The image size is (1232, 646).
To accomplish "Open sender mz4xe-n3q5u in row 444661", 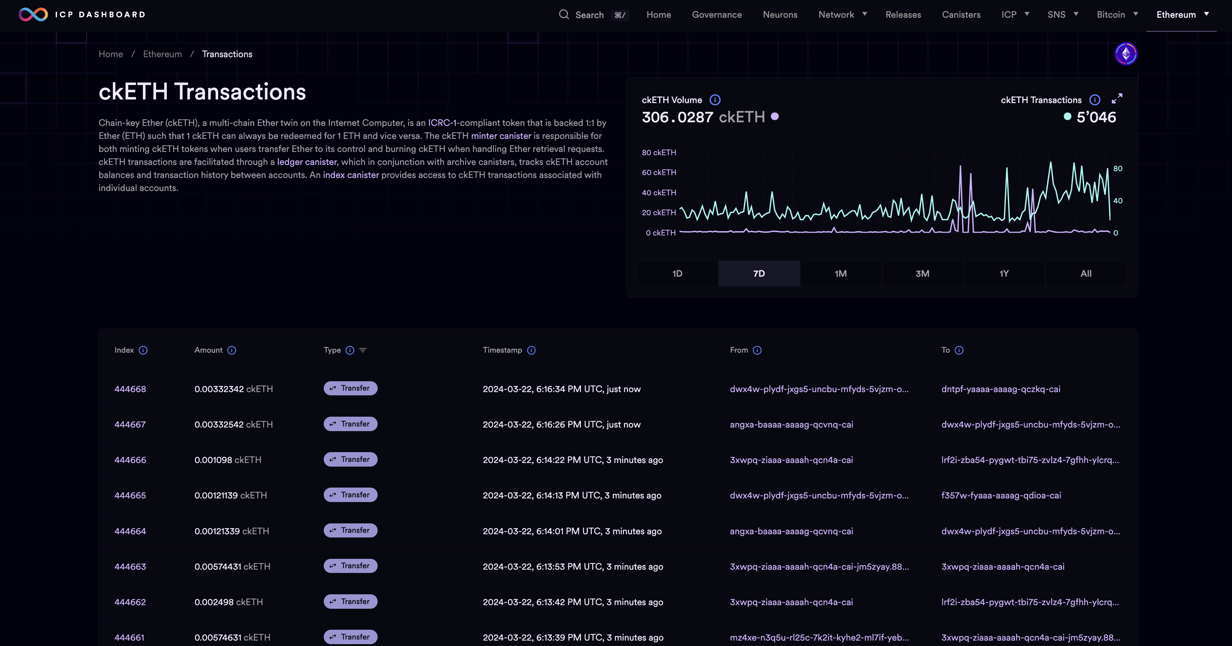I will (x=819, y=637).
